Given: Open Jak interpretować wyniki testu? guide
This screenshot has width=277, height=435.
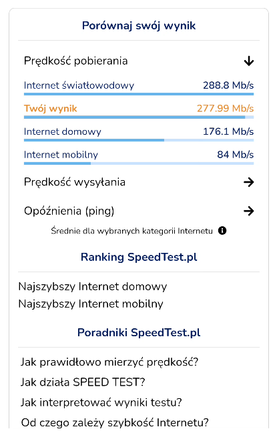Looking at the screenshot, I should click(x=101, y=402).
